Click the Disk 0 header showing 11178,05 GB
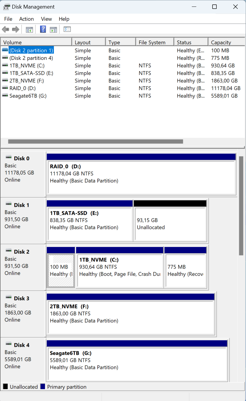This screenshot has height=401, width=246. tap(23, 174)
